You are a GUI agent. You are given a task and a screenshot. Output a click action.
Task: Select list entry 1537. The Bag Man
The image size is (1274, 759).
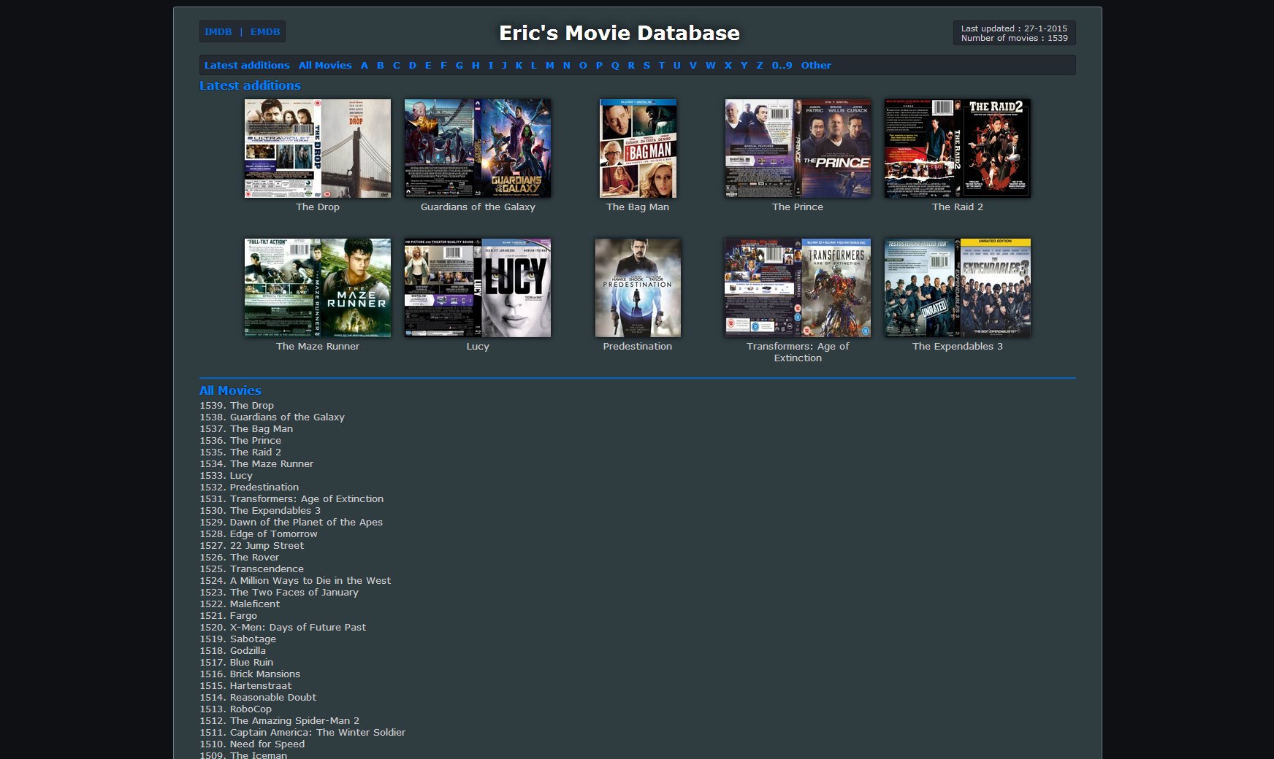click(x=246, y=429)
